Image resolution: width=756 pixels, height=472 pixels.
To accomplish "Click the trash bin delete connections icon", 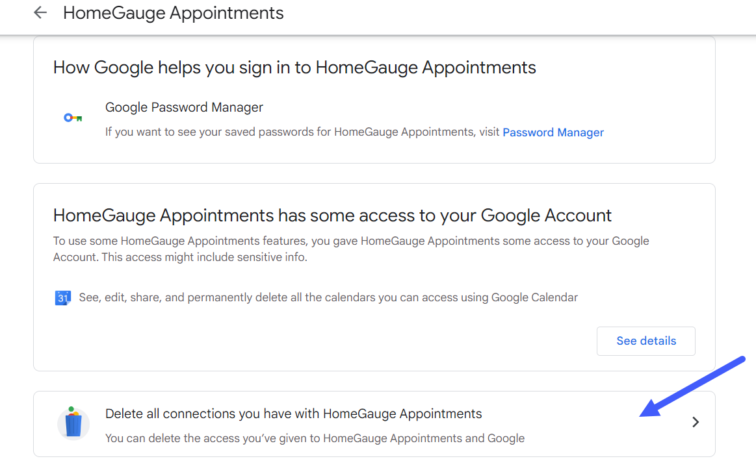I will tap(73, 424).
